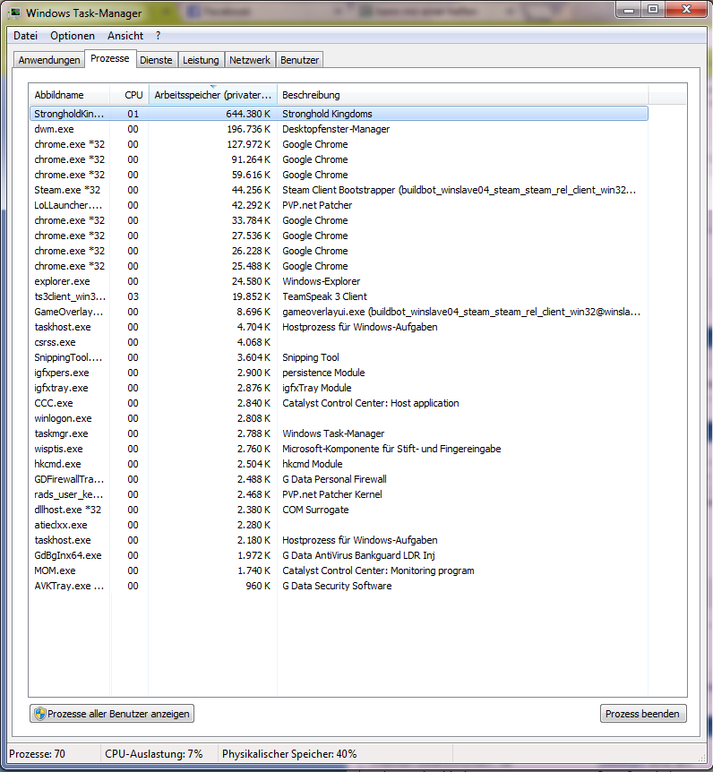The image size is (713, 772).
Task: Select the AVKTray.exe process
Action: click(x=339, y=586)
